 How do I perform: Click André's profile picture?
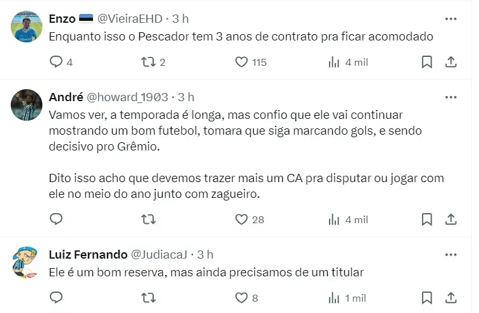[27, 106]
